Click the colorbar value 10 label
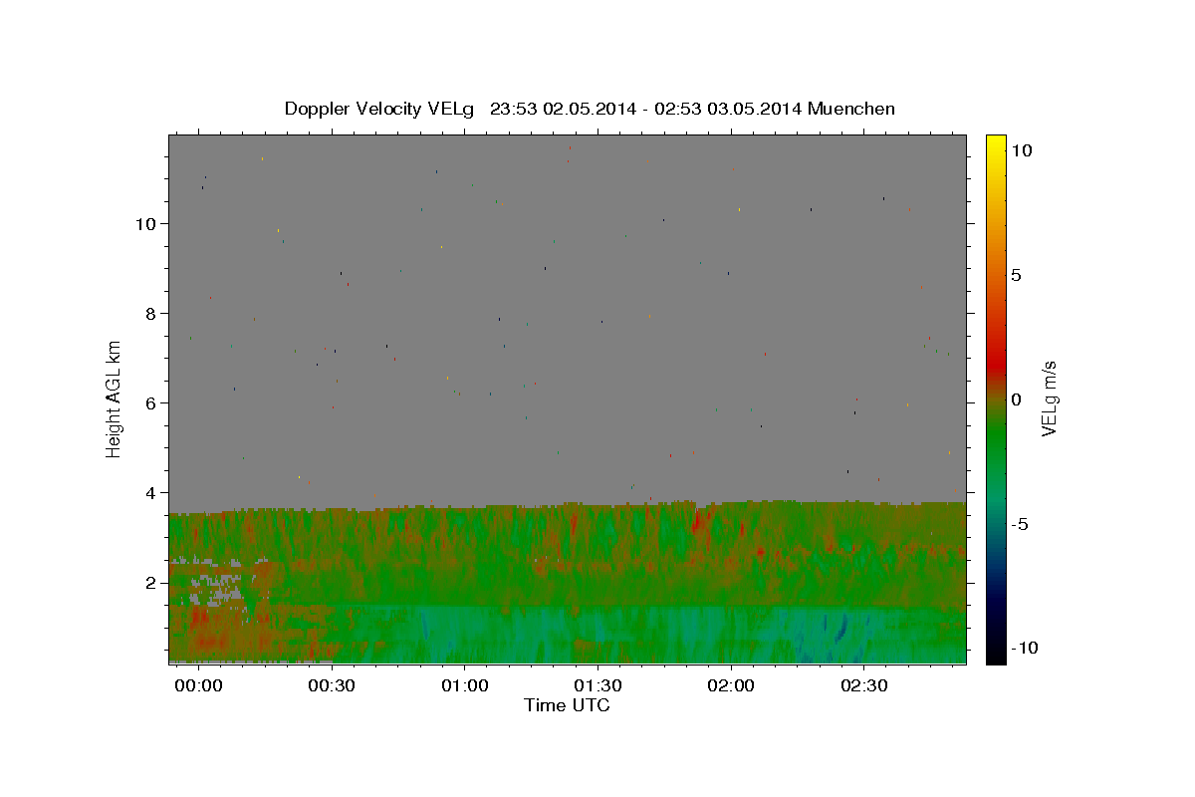 coord(1022,150)
